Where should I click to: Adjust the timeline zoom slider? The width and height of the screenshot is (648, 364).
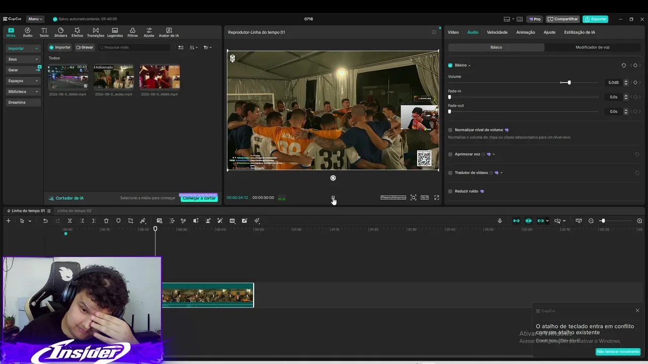click(602, 221)
